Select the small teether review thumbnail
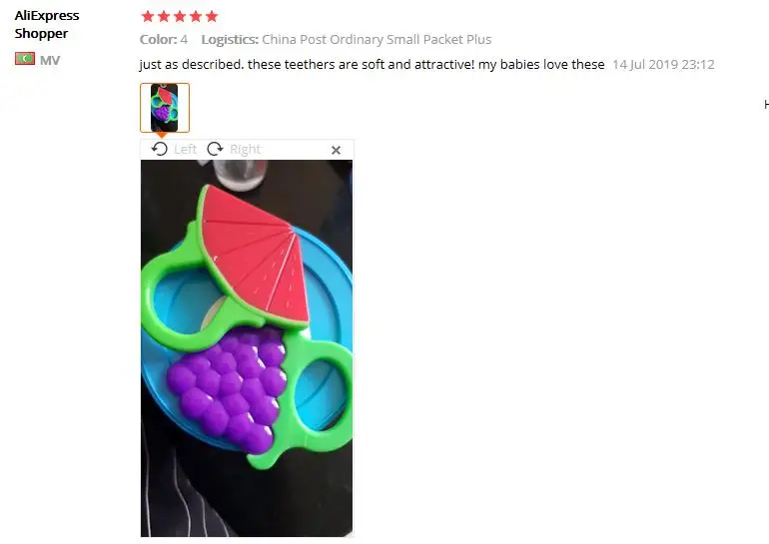 pyautogui.click(x=165, y=108)
